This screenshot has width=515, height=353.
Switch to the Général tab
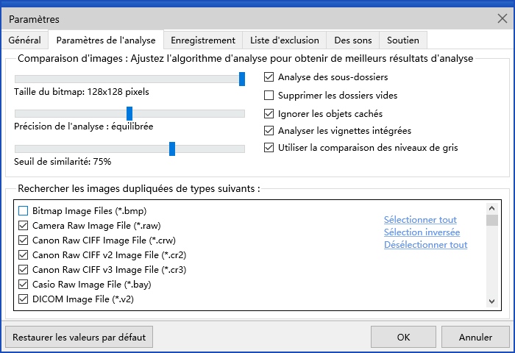25,40
